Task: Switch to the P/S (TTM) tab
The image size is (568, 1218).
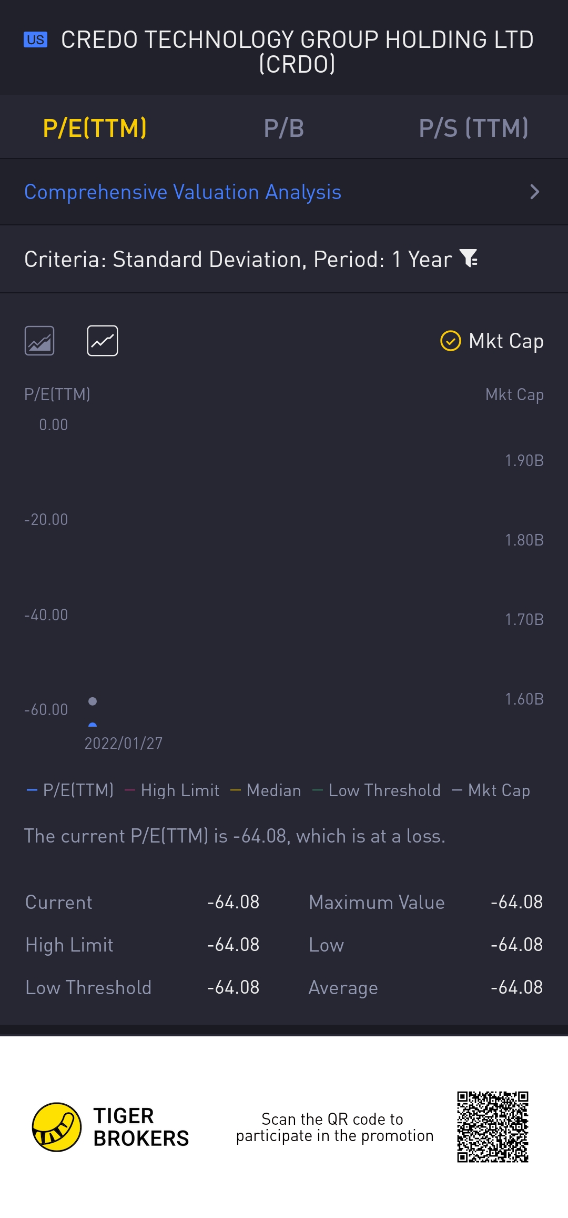Action: (x=473, y=128)
